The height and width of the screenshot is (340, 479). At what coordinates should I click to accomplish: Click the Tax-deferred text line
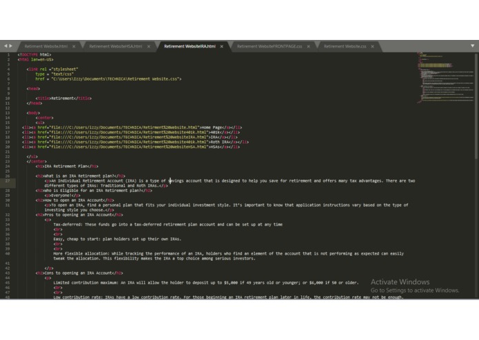(168, 224)
